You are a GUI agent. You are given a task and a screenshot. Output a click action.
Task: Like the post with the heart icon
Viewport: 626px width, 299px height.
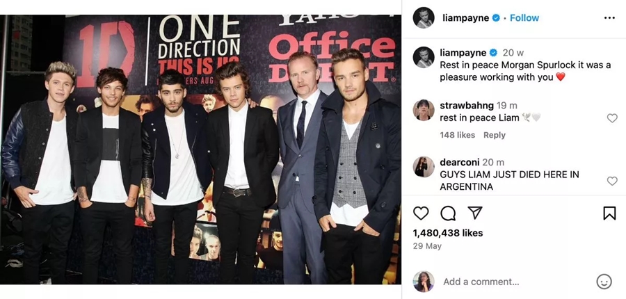pyautogui.click(x=421, y=213)
